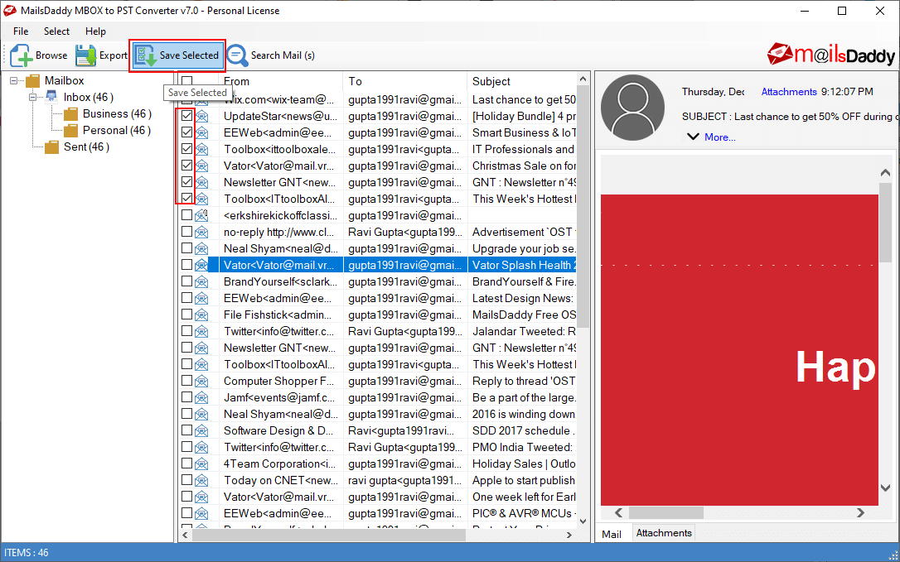Sort by the From column header
The height and width of the screenshot is (562, 900).
click(281, 81)
